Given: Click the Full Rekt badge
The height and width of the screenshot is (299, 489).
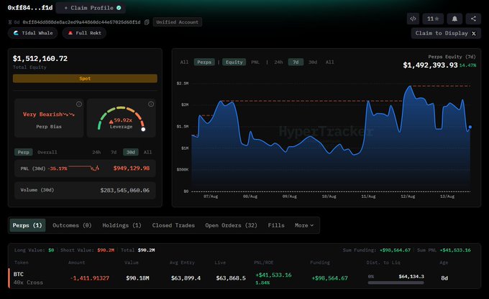Looking at the screenshot, I should pos(85,33).
